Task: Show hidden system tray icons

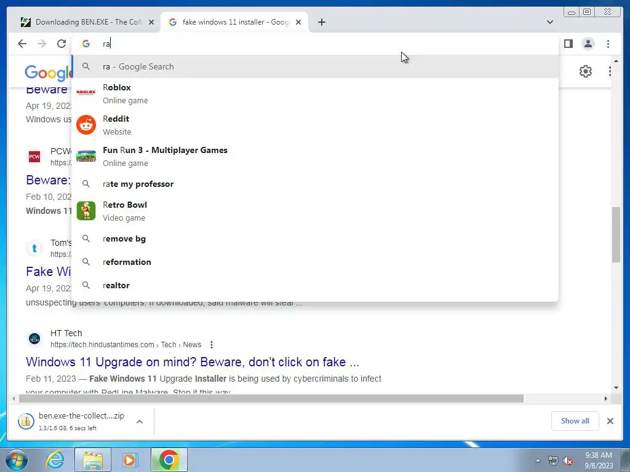Action: 538,460
